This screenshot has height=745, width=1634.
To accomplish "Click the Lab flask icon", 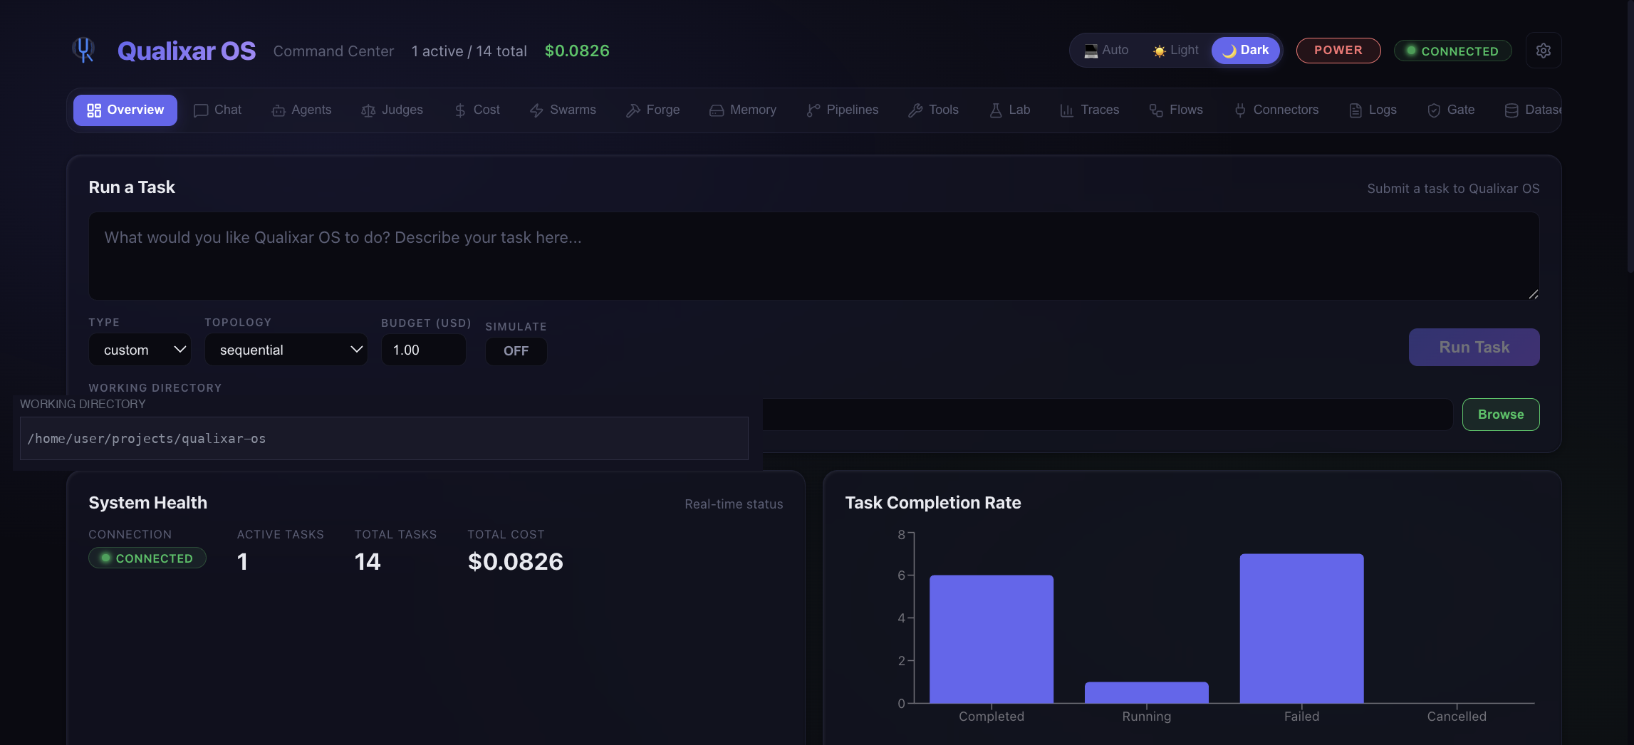I will [x=996, y=110].
